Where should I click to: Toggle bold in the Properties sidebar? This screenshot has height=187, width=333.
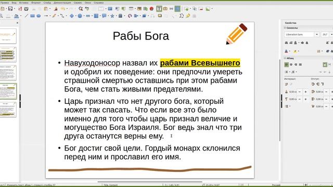[286, 43]
